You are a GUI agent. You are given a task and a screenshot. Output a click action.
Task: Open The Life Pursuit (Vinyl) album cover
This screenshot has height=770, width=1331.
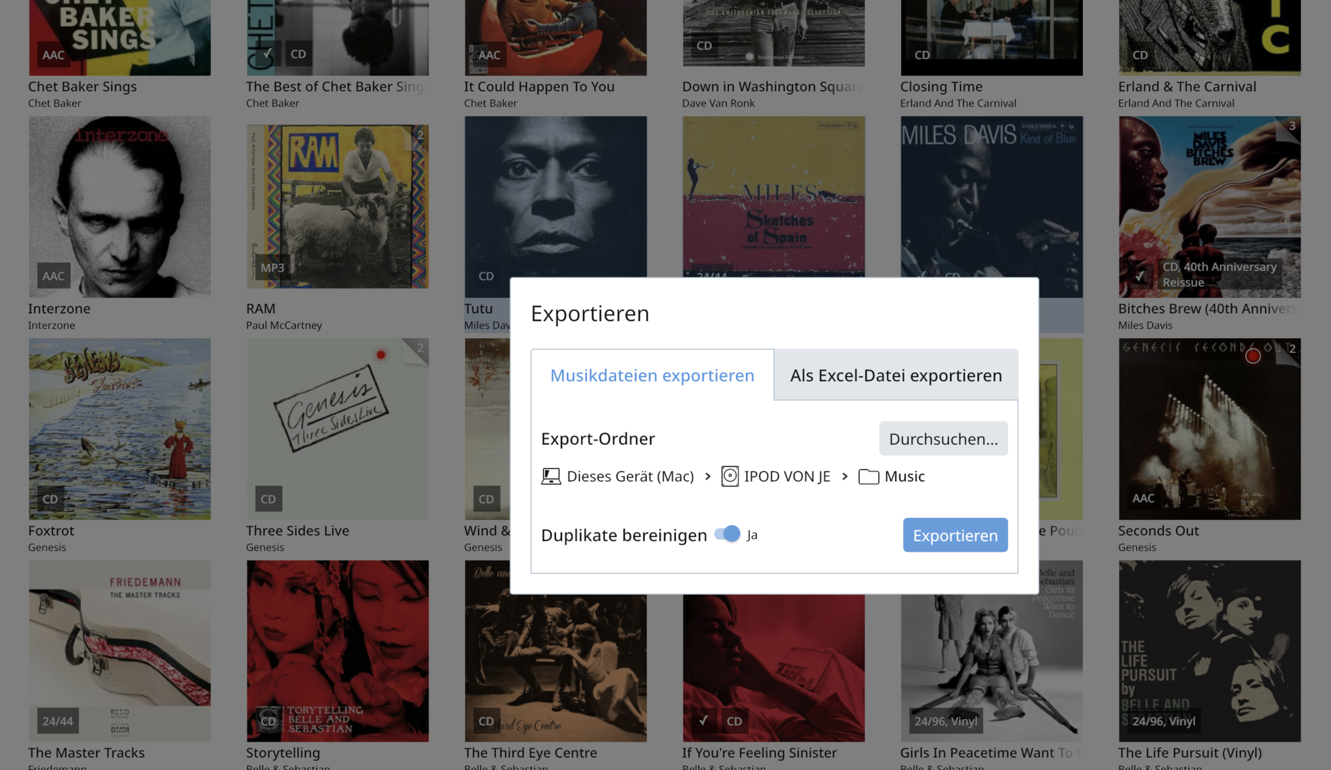[1209, 651]
